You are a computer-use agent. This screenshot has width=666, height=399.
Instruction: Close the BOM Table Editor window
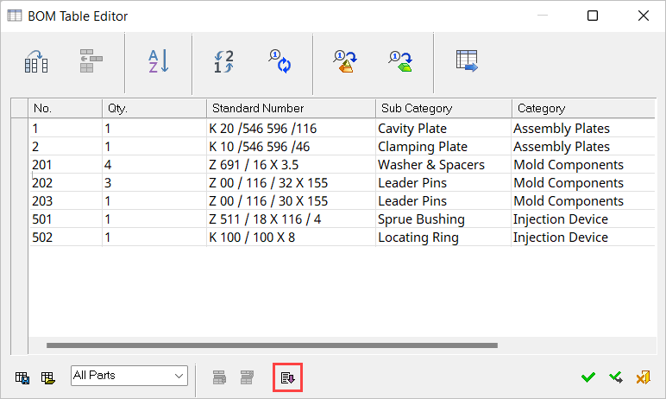[644, 16]
